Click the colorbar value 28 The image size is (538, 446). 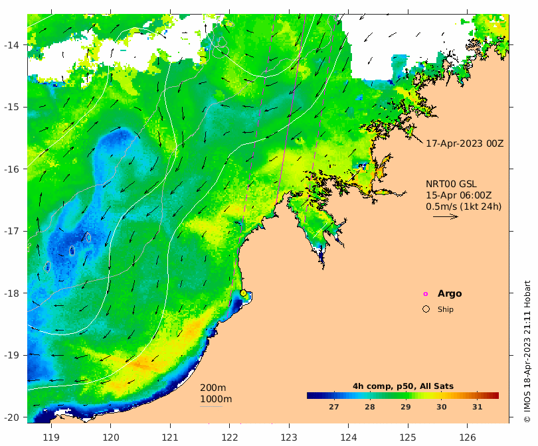[369, 407]
